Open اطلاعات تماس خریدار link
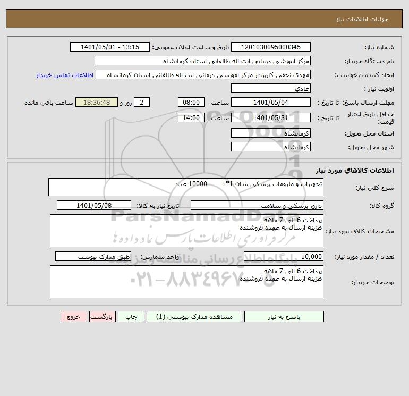Image resolution: width=409 pixels, height=396 pixels. tap(65, 75)
